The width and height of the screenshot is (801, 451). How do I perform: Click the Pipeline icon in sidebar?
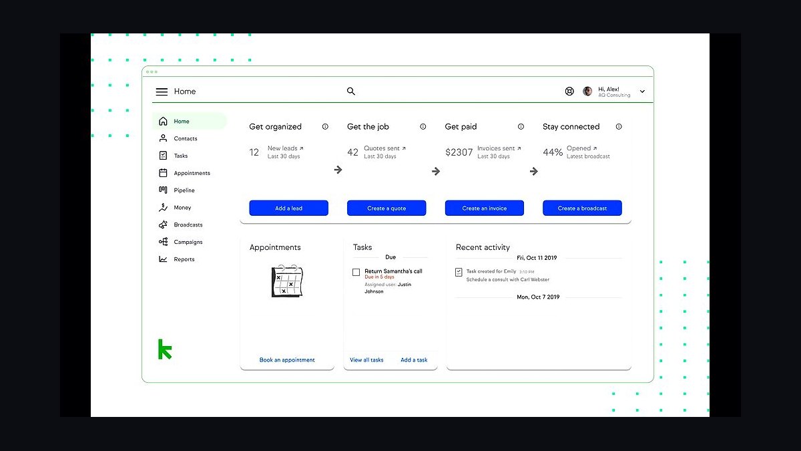[163, 190]
